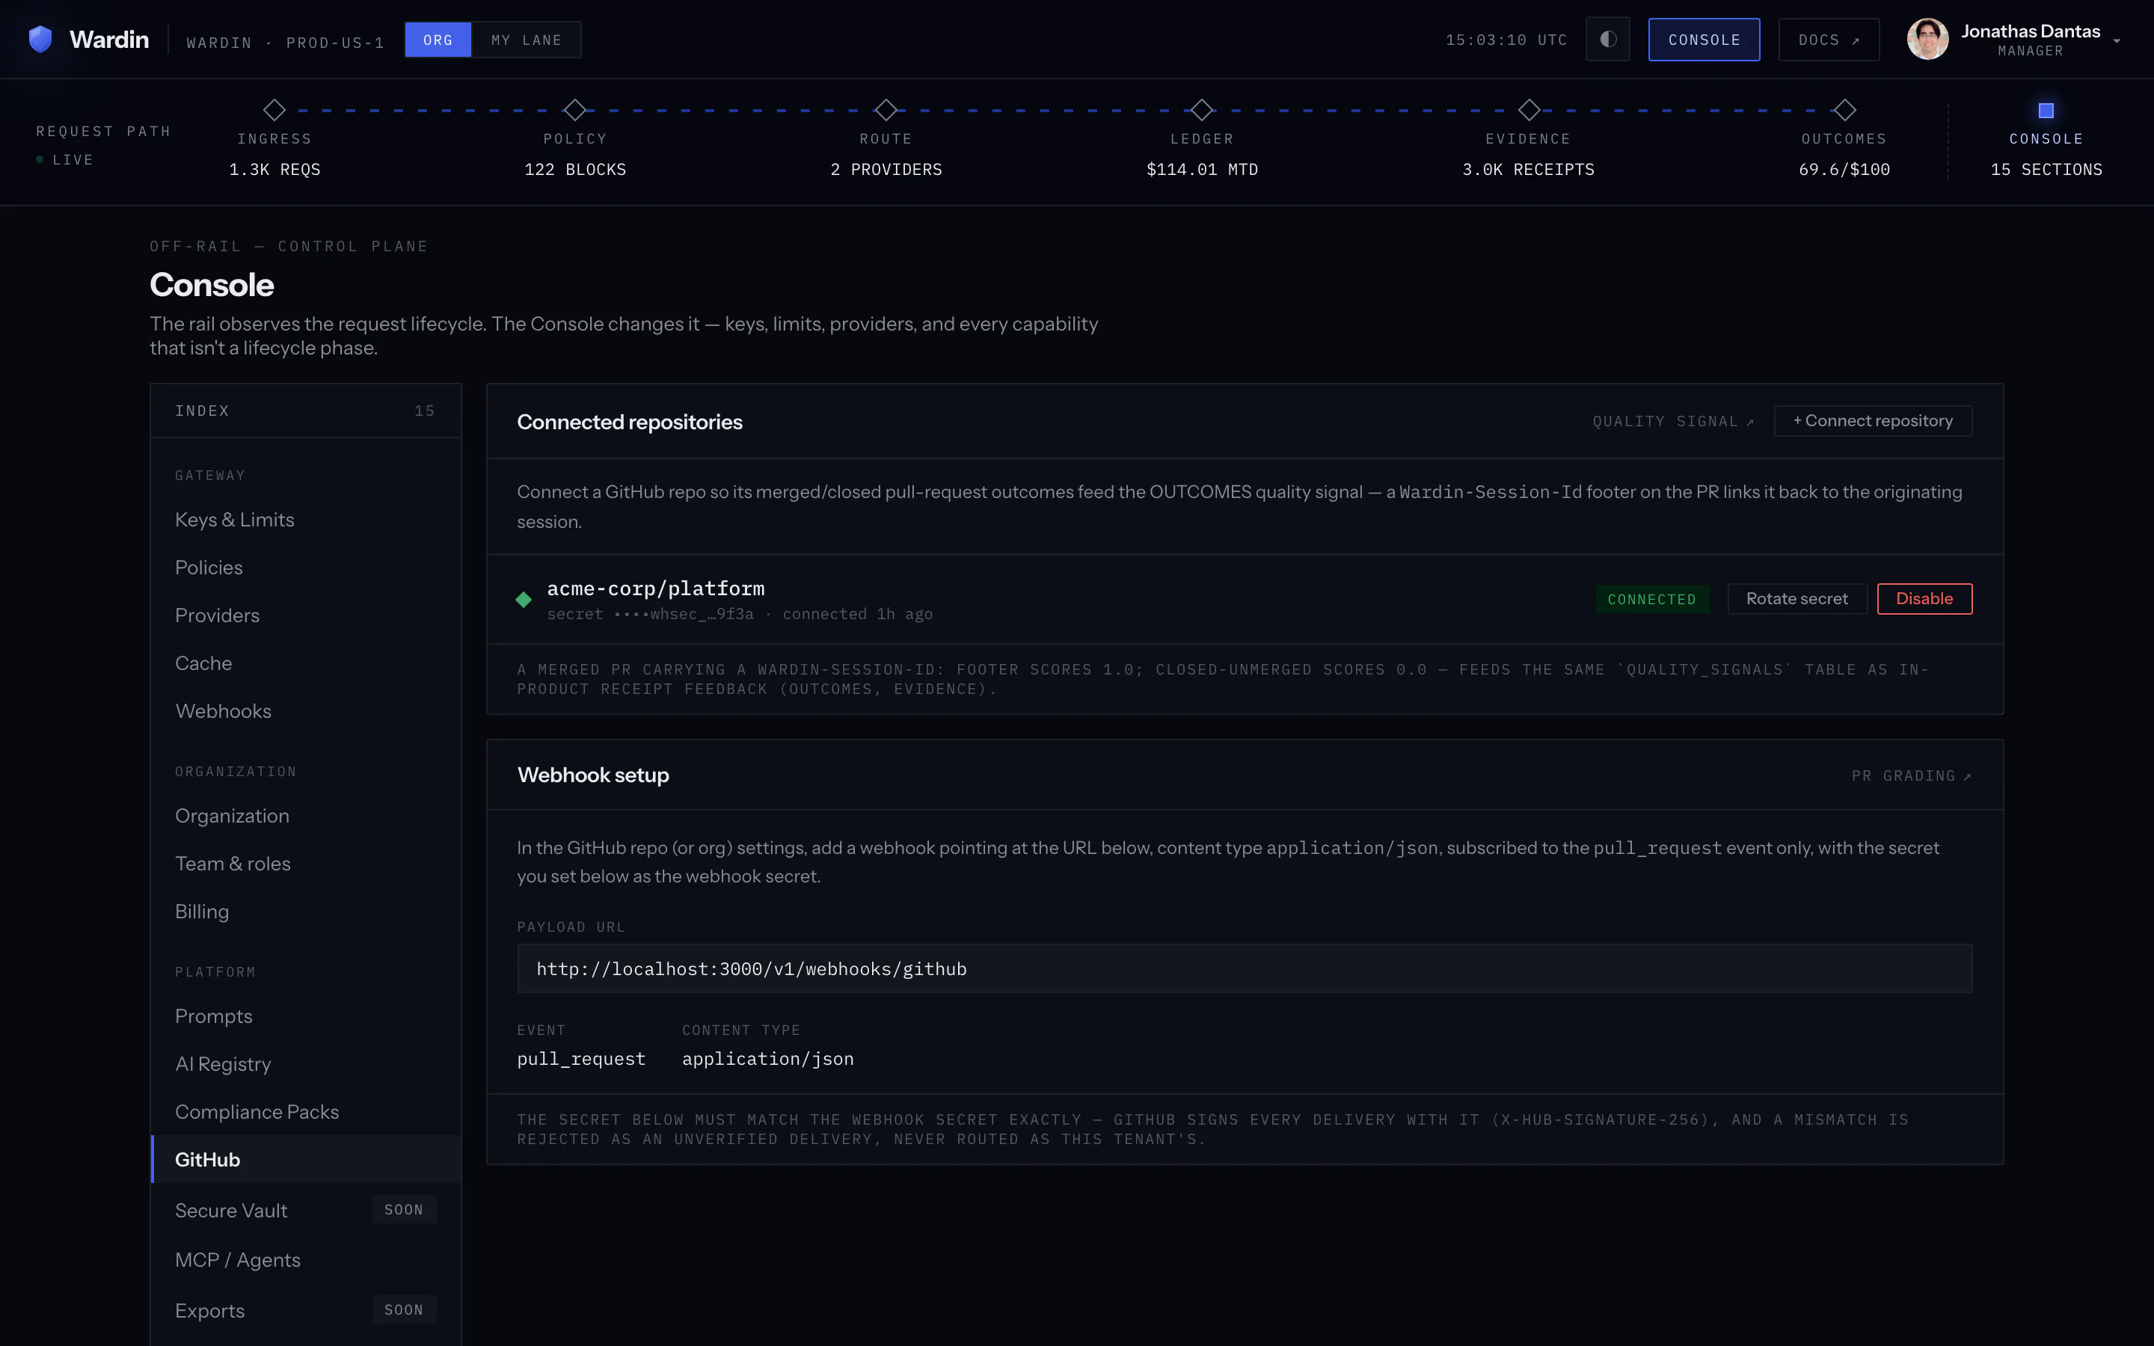This screenshot has width=2154, height=1346.
Task: Click the 1.3K REQS ingress value
Action: pyautogui.click(x=274, y=169)
